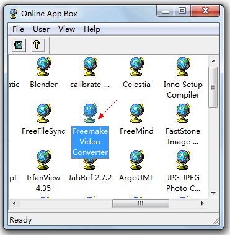This screenshot has height=235, width=230.
Task: Click the vertical scrollbar thumb
Action: click(213, 87)
